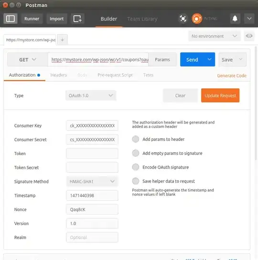Enable Save helper data to request
Viewport: 258px width, 260px height.
(x=136, y=181)
